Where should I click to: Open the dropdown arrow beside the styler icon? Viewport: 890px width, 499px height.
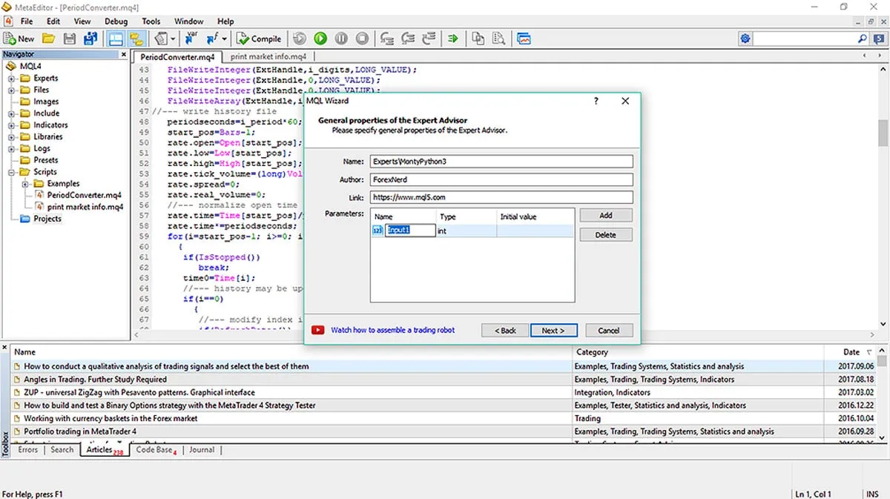[x=174, y=39]
